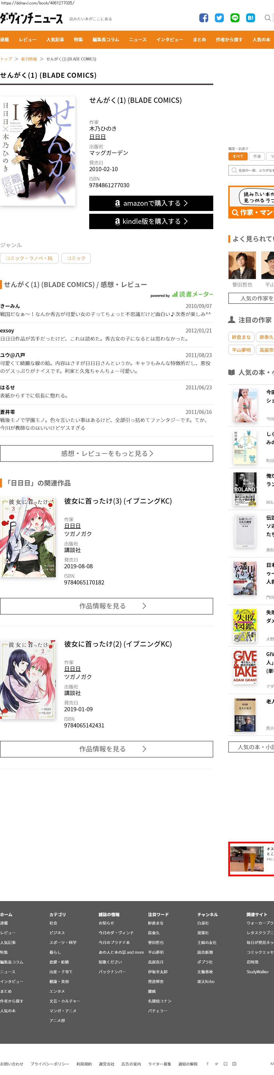Open the LINE icon in header

point(235,18)
